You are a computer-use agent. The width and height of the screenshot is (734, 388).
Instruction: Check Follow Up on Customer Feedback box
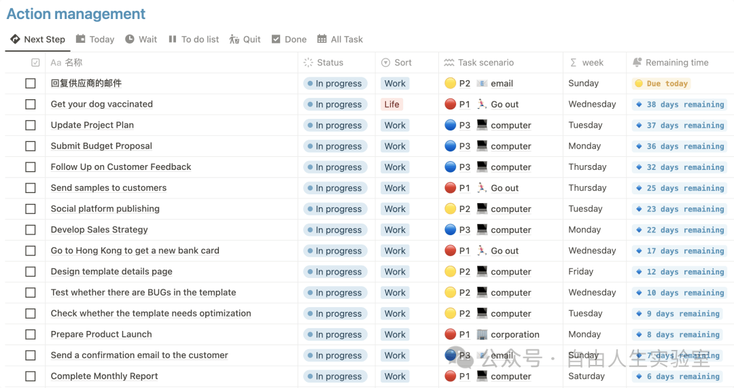point(31,166)
